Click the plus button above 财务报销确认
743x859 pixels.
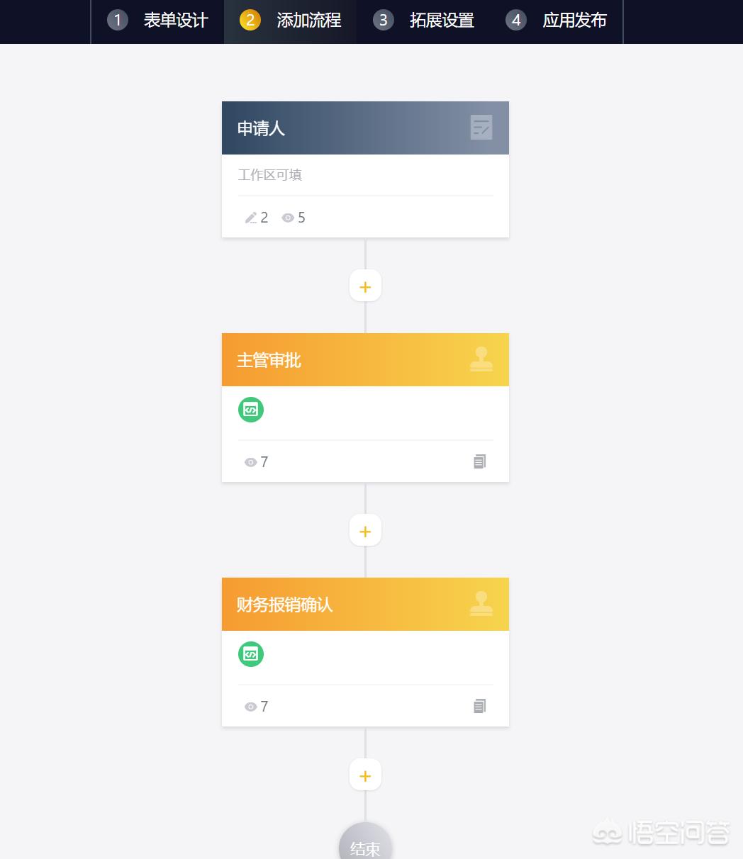pos(365,530)
